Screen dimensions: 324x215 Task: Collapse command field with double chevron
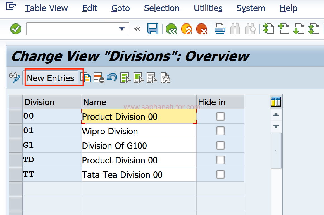coord(137,29)
